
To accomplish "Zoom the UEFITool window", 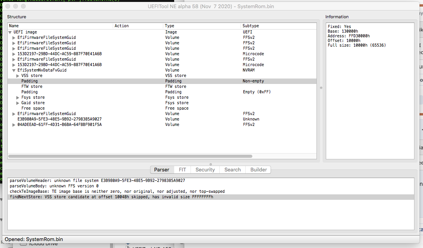I will pos(23,6).
